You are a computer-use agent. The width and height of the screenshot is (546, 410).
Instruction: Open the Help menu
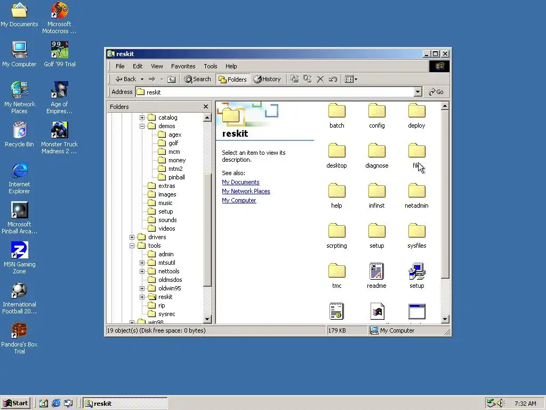pyautogui.click(x=231, y=66)
